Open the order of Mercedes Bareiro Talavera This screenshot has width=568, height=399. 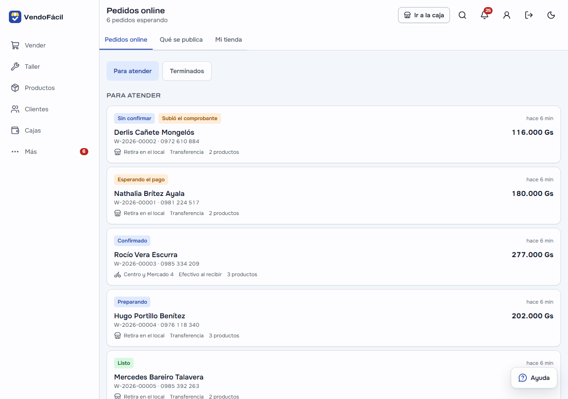334,375
